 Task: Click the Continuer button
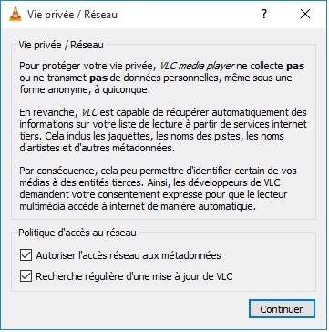[282, 309]
